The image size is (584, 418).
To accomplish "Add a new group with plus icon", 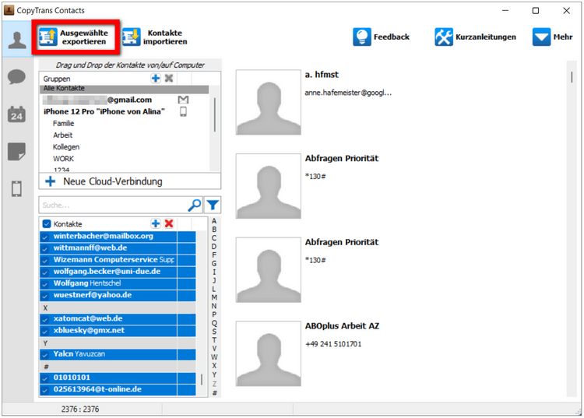I will 156,78.
